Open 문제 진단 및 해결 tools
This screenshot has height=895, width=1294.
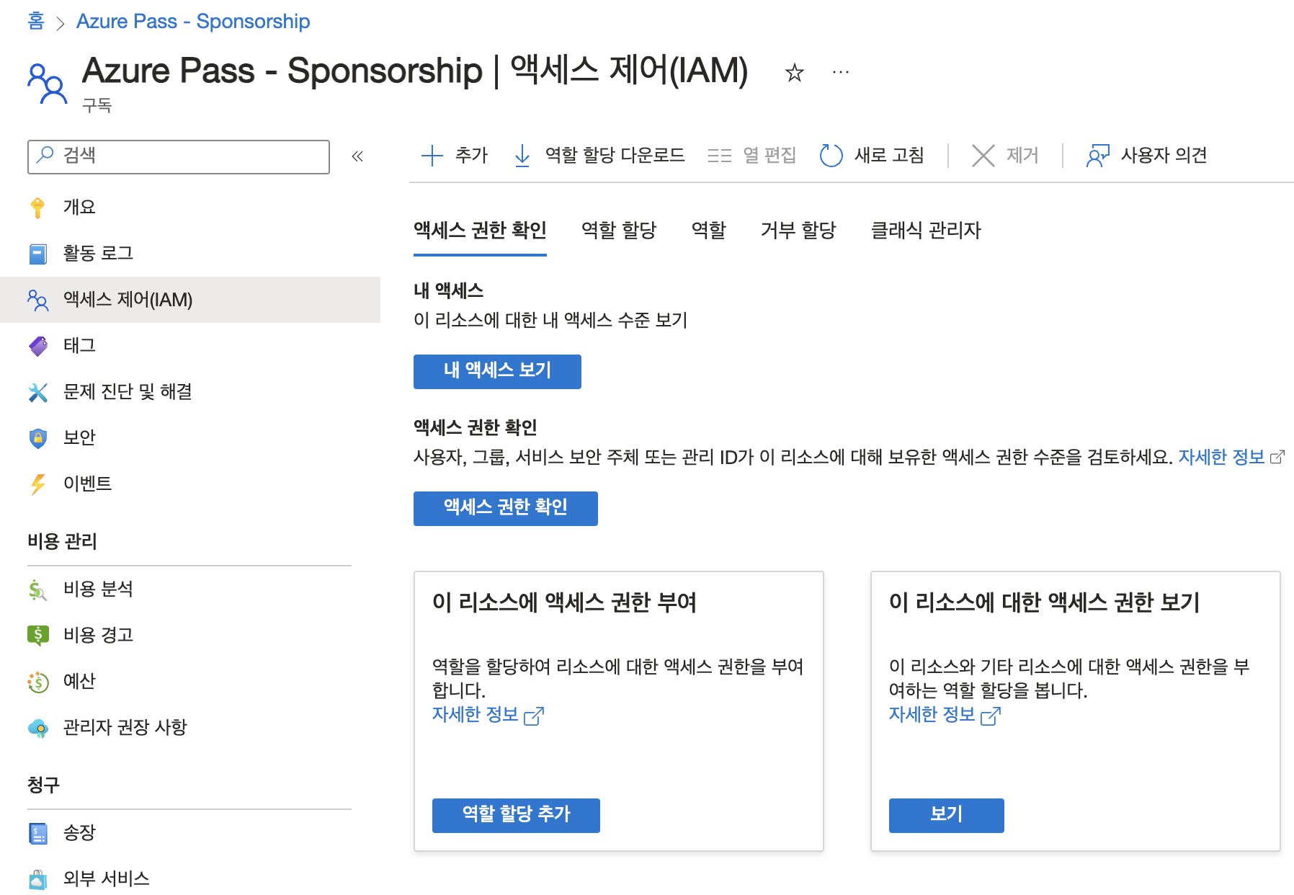[x=127, y=392]
